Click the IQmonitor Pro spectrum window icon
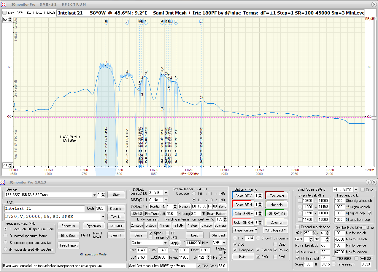 tap(4, 4)
